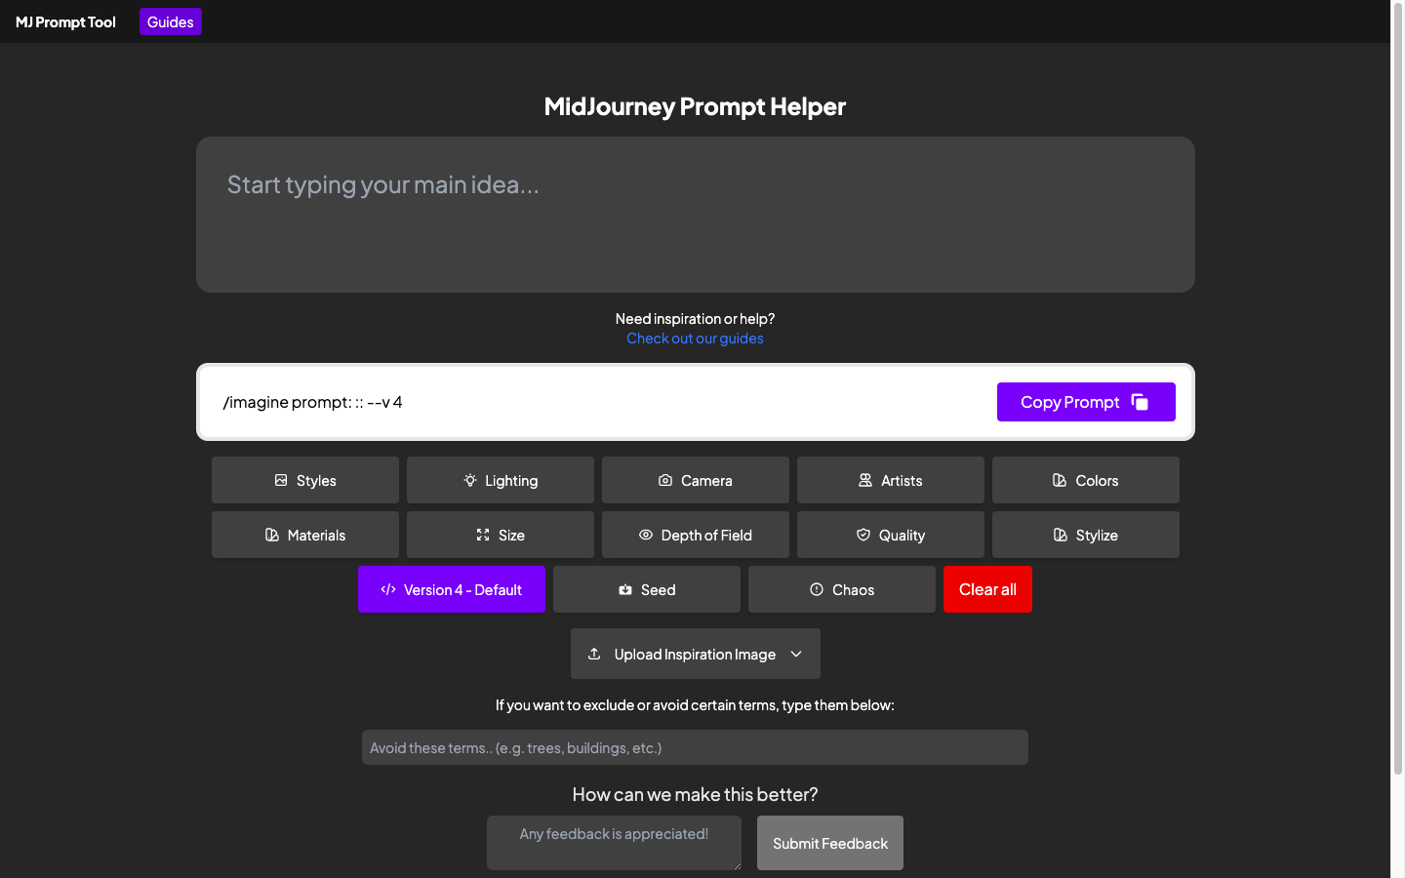Open the Artists options
The height and width of the screenshot is (878, 1405).
(891, 480)
